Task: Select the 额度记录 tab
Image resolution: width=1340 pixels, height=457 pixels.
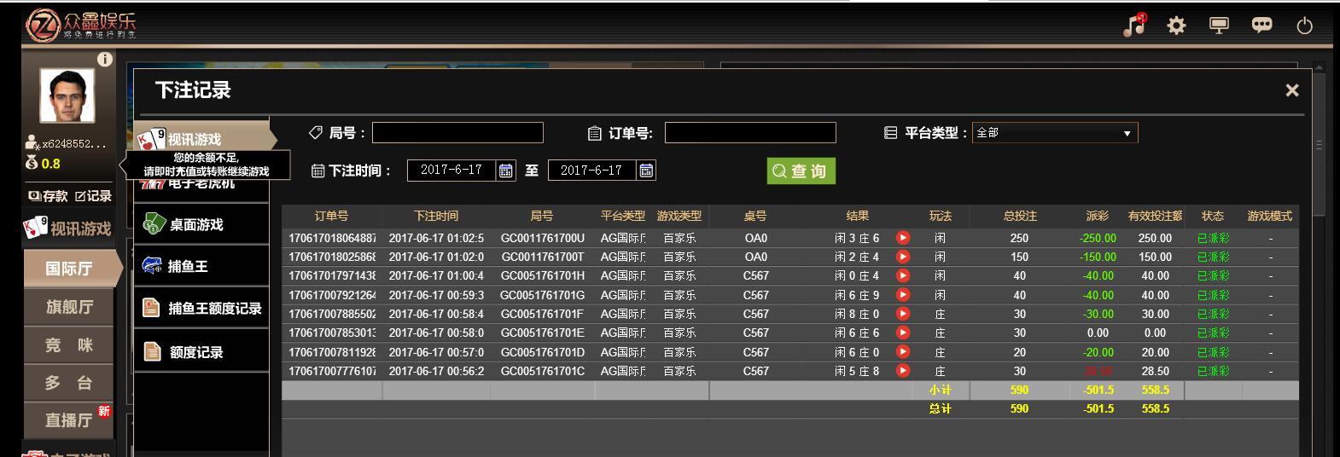Action: click(201, 351)
